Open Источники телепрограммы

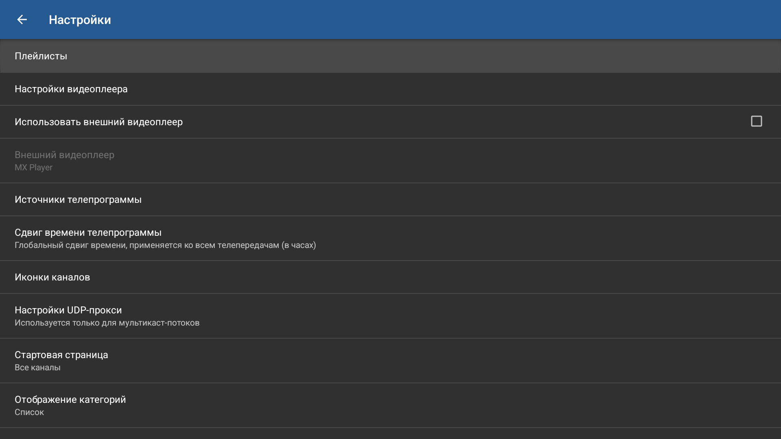click(x=78, y=200)
